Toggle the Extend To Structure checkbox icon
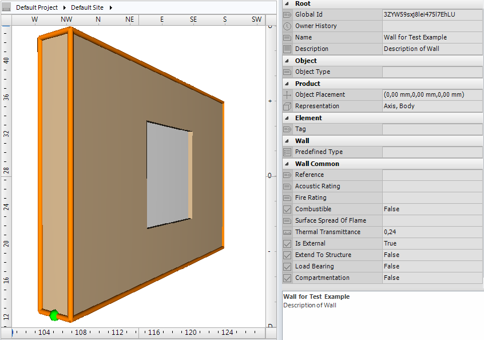 coord(287,255)
